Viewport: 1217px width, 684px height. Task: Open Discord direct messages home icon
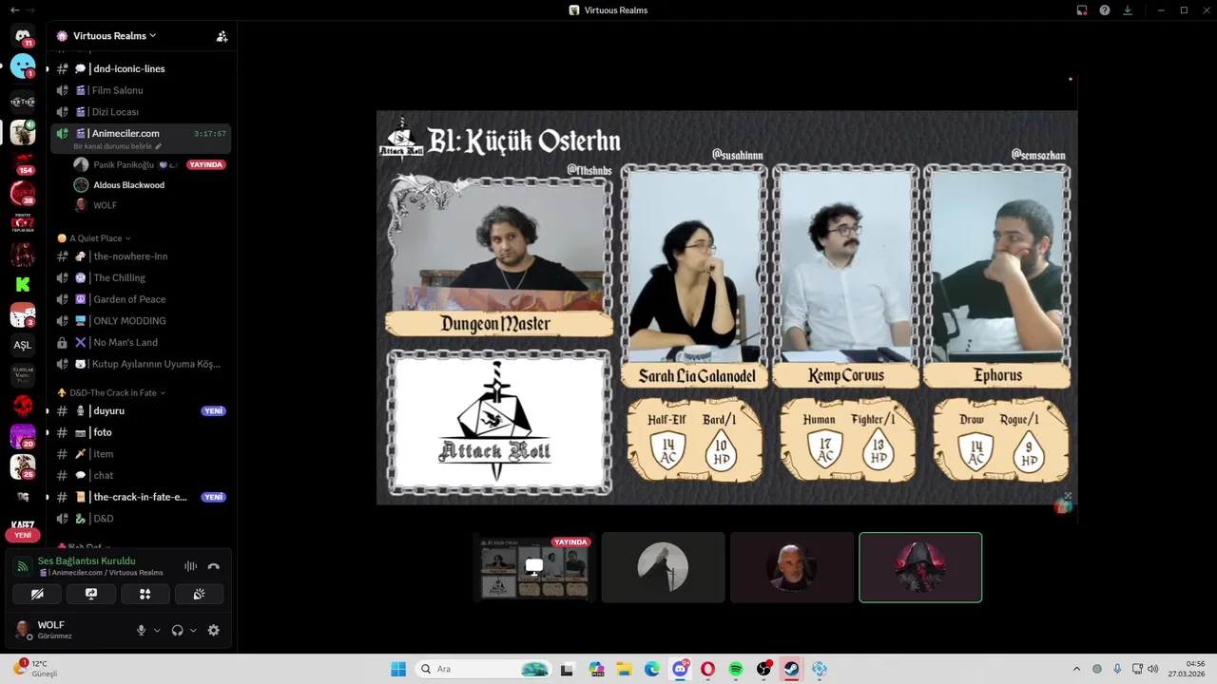pyautogui.click(x=23, y=36)
